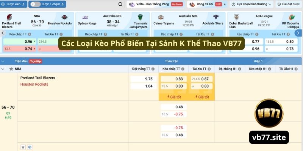The width and height of the screenshot is (303, 151).
Task: Open the vb77.site link label
Action: (x=269, y=137)
